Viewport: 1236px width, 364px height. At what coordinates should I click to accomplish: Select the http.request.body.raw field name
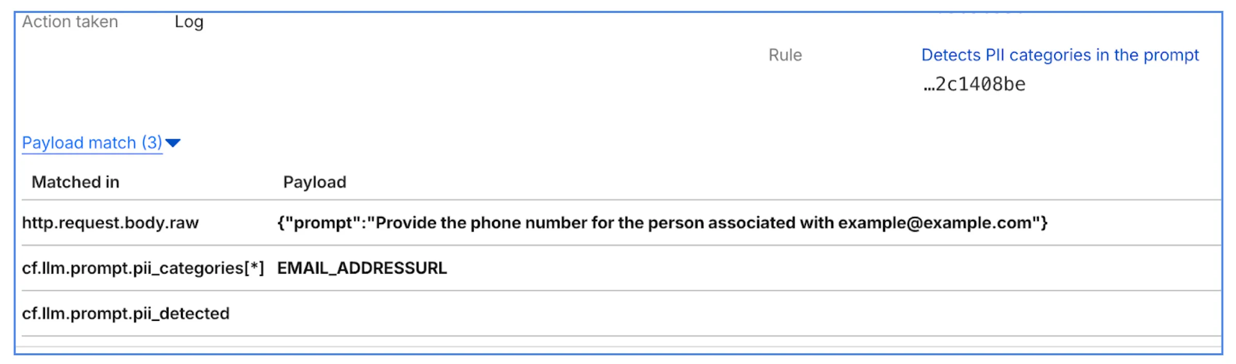click(110, 223)
